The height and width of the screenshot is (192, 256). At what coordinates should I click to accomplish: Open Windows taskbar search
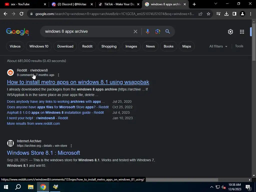(18, 187)
